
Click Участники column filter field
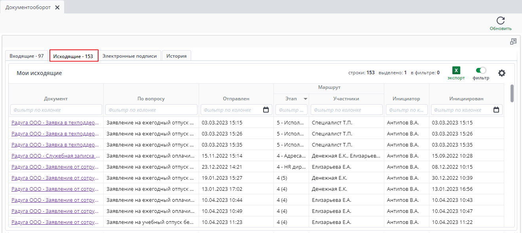click(347, 110)
